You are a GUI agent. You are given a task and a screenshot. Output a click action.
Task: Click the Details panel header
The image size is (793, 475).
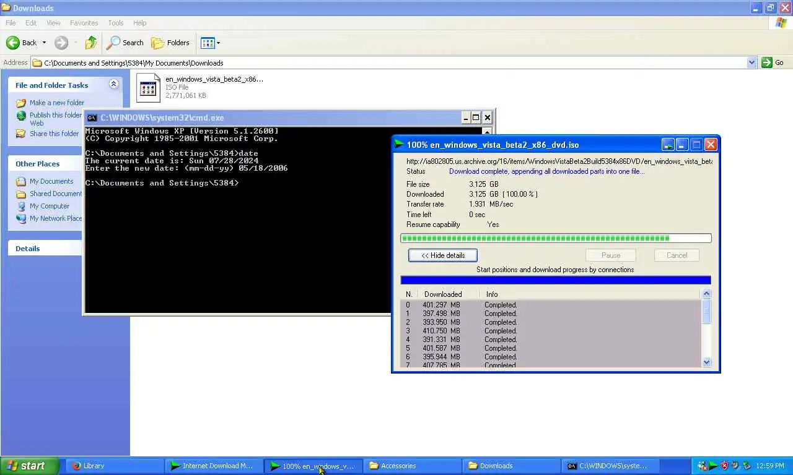coord(45,248)
